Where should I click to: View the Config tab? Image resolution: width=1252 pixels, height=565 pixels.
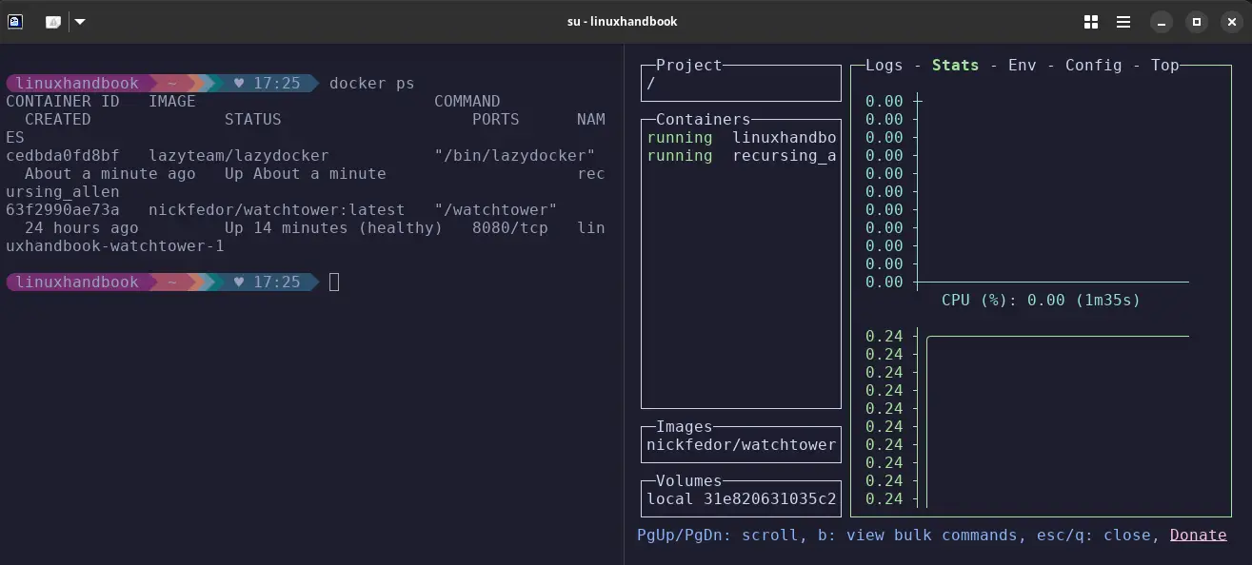1093,65
